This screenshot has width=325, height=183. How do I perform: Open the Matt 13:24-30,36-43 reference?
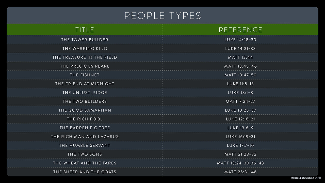[240, 163]
